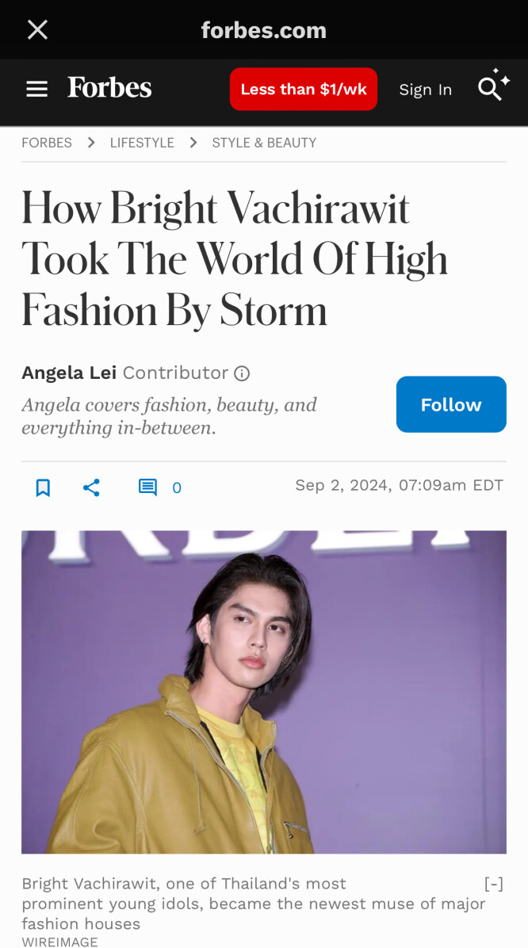This screenshot has width=528, height=948.
Task: Click the chevron after FORBES breadcrumb
Action: [91, 143]
